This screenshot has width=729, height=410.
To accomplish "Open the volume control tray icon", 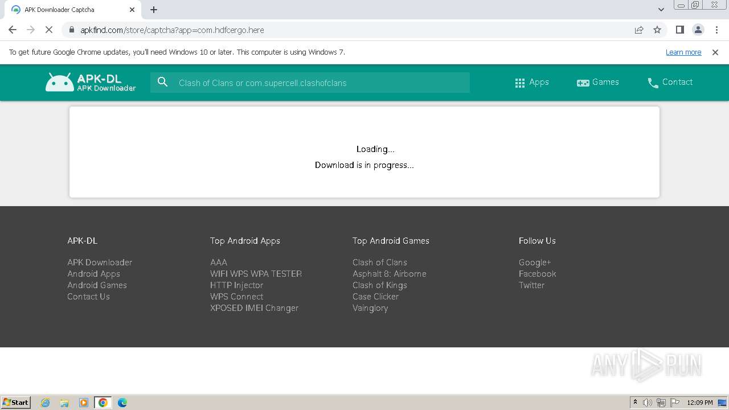I will 648,403.
